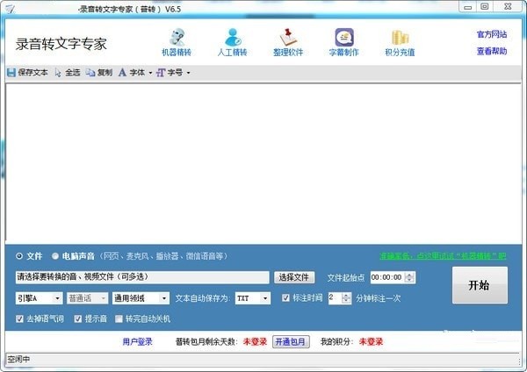Image resolution: width=527 pixels, height=372 pixels.
Task: Open the 官方网站 link
Action: pyautogui.click(x=492, y=34)
